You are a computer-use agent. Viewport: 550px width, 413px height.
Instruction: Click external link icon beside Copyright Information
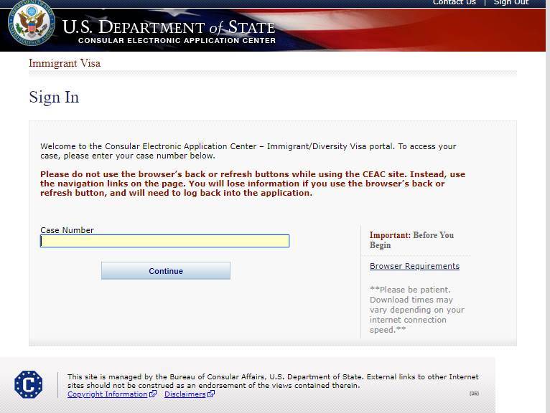(x=153, y=394)
